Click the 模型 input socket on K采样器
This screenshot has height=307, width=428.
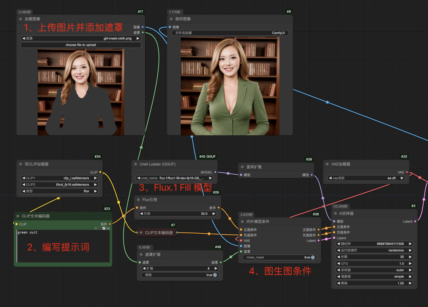334,221
